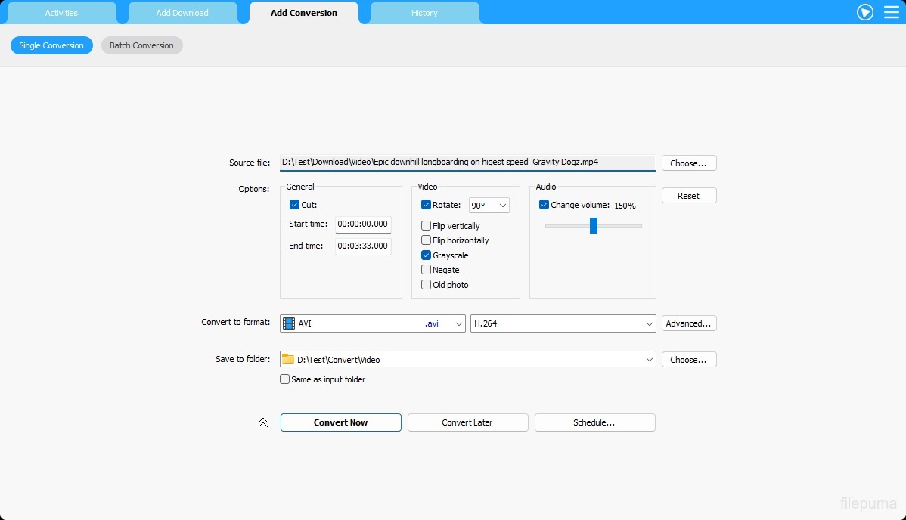
Task: Expand the H.264 codec dropdown
Action: coord(563,323)
